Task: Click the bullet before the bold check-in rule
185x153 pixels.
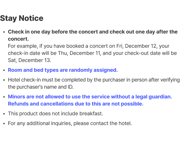Action: [4, 32]
